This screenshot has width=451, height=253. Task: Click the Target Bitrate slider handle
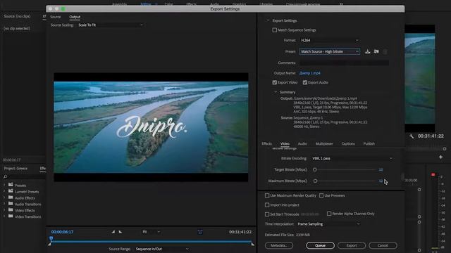(315, 169)
